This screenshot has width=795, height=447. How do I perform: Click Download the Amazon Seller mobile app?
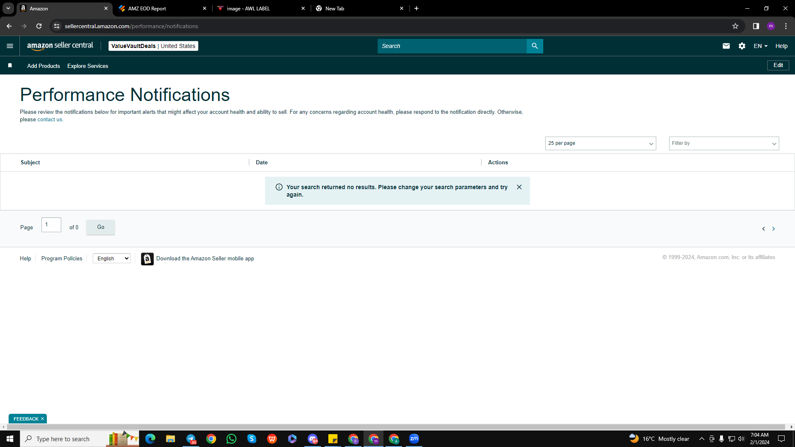pos(205,259)
